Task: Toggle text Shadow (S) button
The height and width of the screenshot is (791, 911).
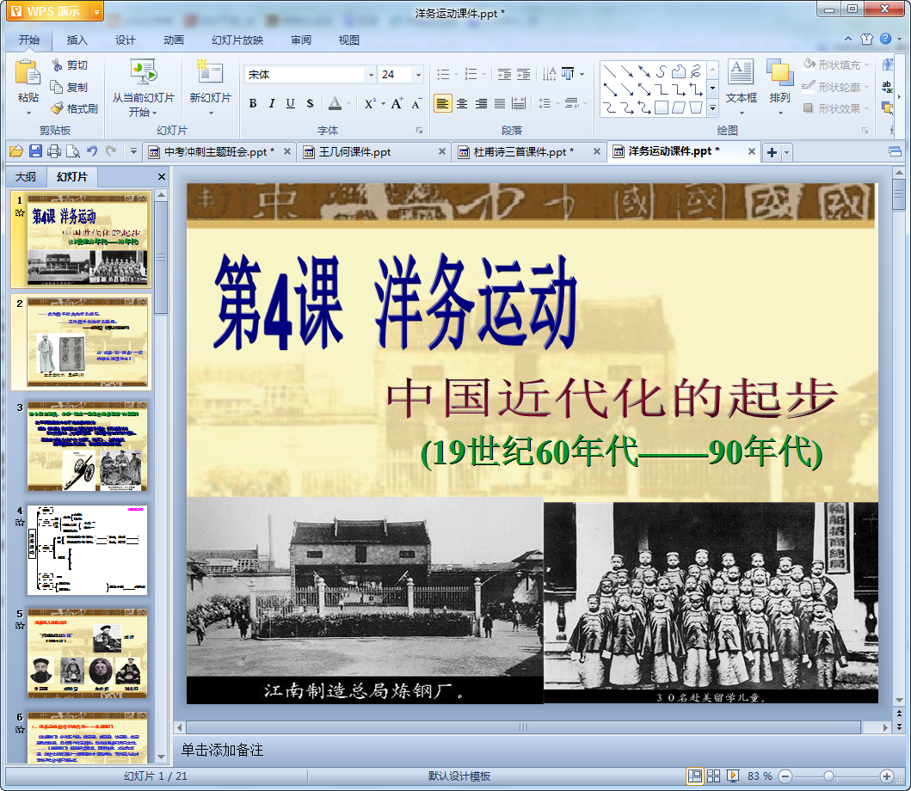Action: tap(310, 103)
